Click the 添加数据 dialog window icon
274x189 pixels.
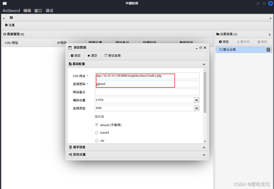70,48
